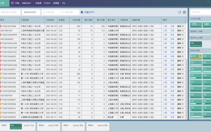Viewport: 211px width, 132px height.
Task: Select vehicle card 117 in 其他 list
Action: [196, 83]
